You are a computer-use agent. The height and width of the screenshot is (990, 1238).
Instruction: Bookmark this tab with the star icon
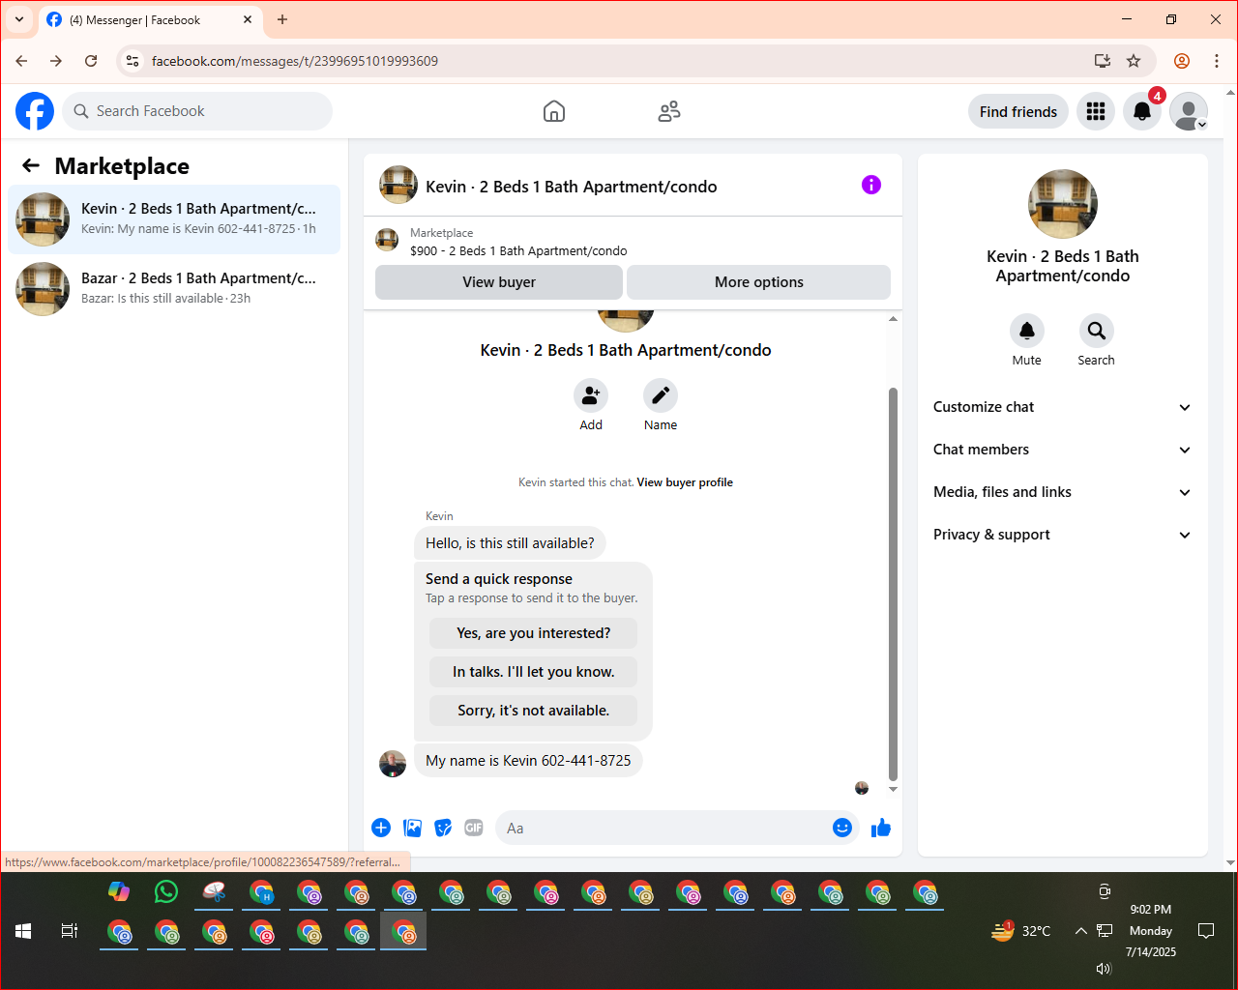click(x=1134, y=61)
